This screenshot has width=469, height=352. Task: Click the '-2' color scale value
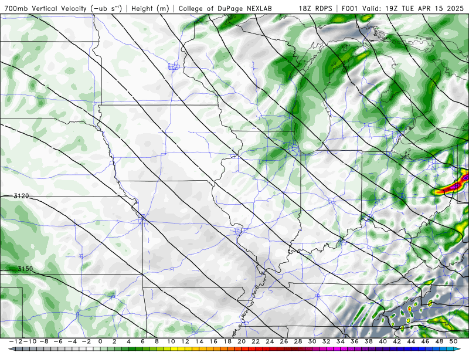tap(86, 341)
